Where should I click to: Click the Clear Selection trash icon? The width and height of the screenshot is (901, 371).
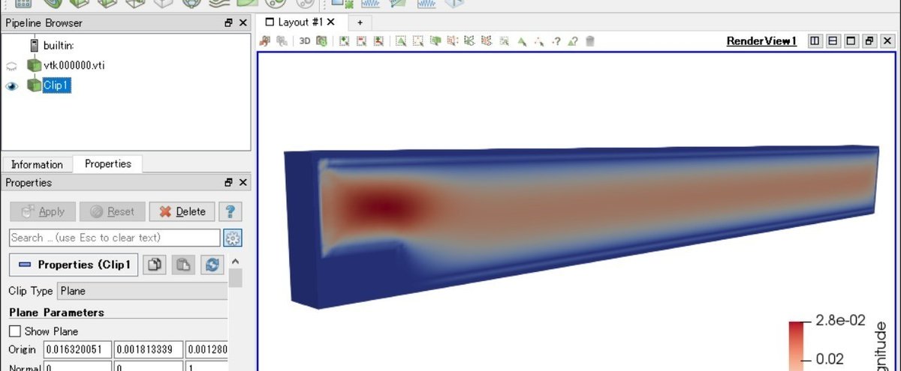[x=589, y=41]
